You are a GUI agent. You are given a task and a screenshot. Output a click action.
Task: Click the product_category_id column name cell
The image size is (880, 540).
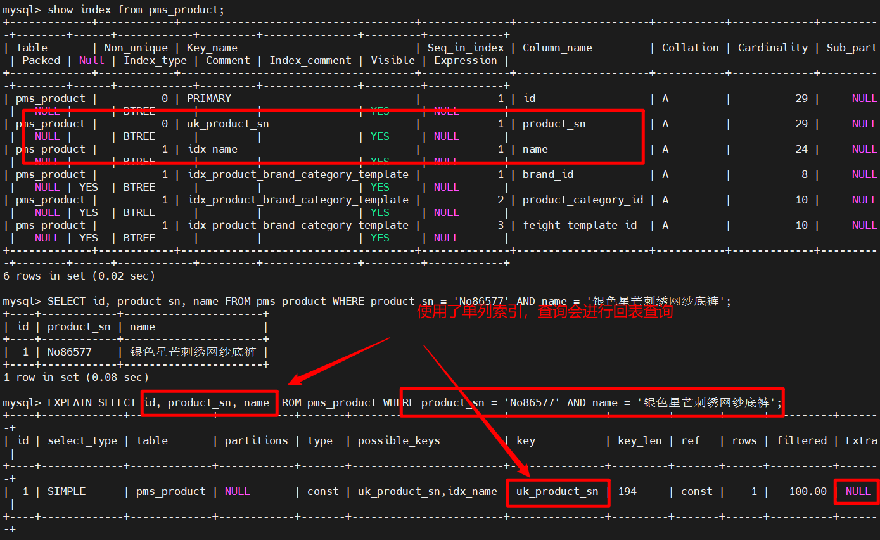click(583, 200)
